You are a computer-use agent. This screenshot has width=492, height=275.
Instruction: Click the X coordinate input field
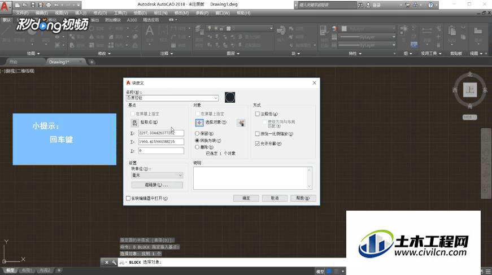tap(162, 133)
